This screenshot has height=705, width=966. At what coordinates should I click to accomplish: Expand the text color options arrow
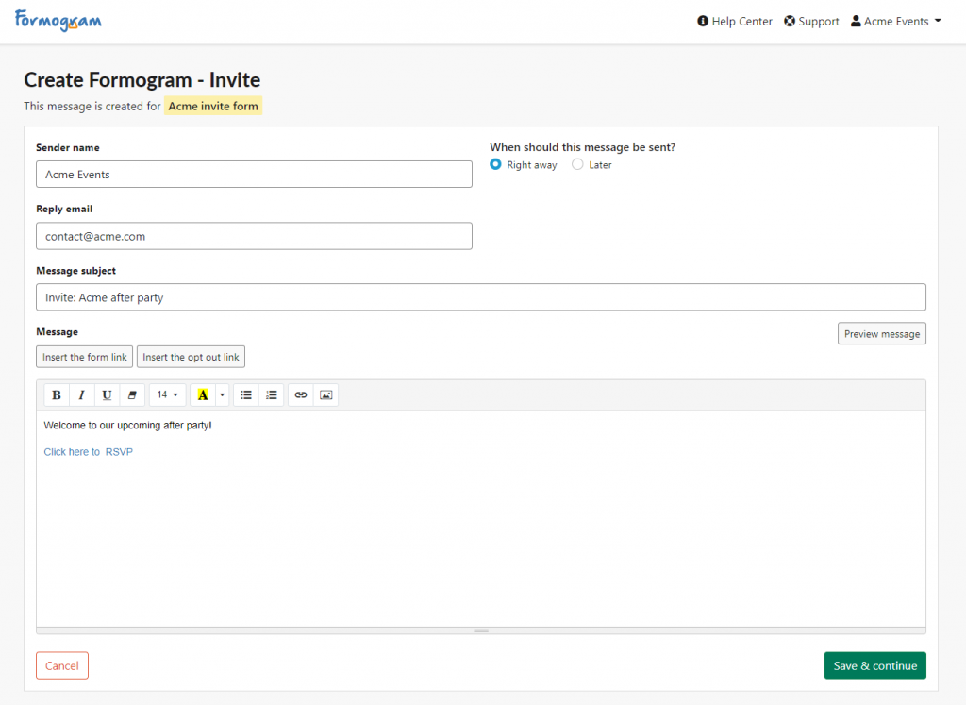222,395
